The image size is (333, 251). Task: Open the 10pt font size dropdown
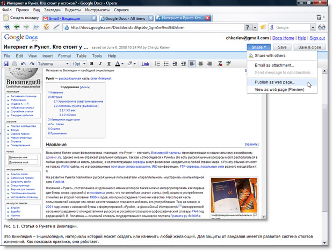(x=79, y=64)
